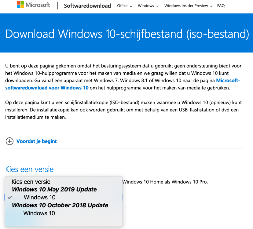Click the Microsoft four-square logo

(x=20, y=5)
